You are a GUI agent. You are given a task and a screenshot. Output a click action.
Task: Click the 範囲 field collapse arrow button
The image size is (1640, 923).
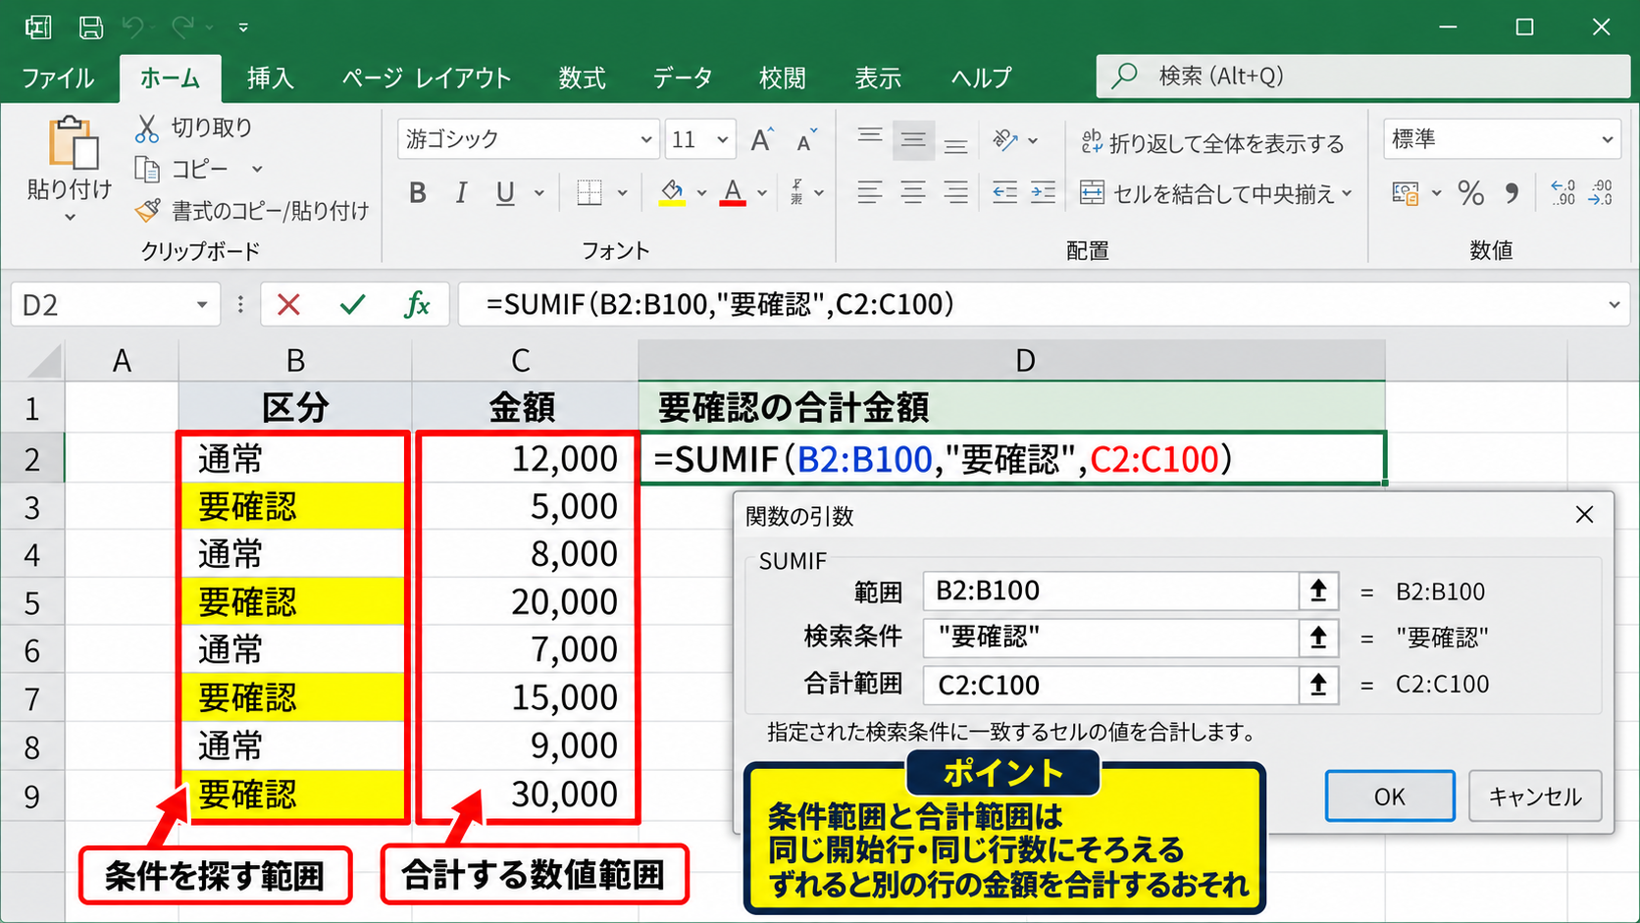pyautogui.click(x=1318, y=590)
